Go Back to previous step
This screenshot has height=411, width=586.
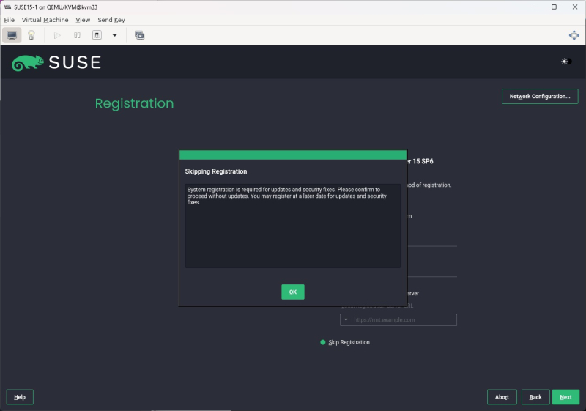coord(535,397)
